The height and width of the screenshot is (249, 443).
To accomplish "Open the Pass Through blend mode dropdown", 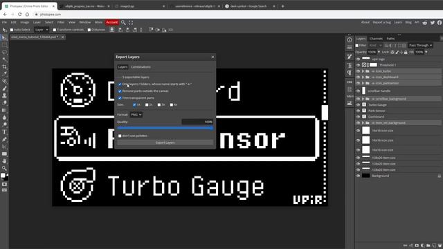I will tap(420, 46).
